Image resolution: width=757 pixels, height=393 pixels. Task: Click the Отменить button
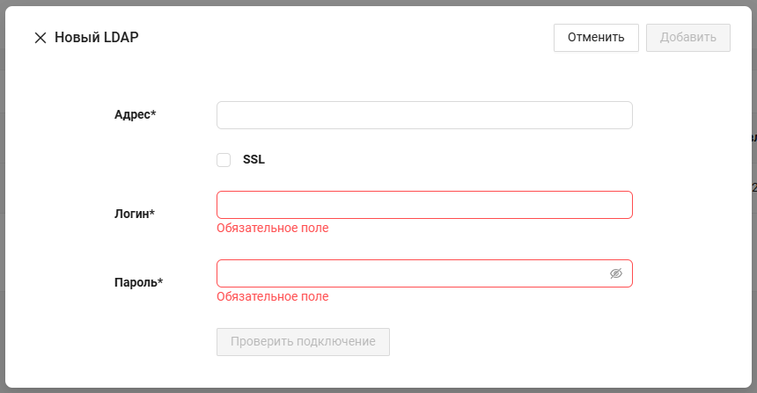(596, 38)
